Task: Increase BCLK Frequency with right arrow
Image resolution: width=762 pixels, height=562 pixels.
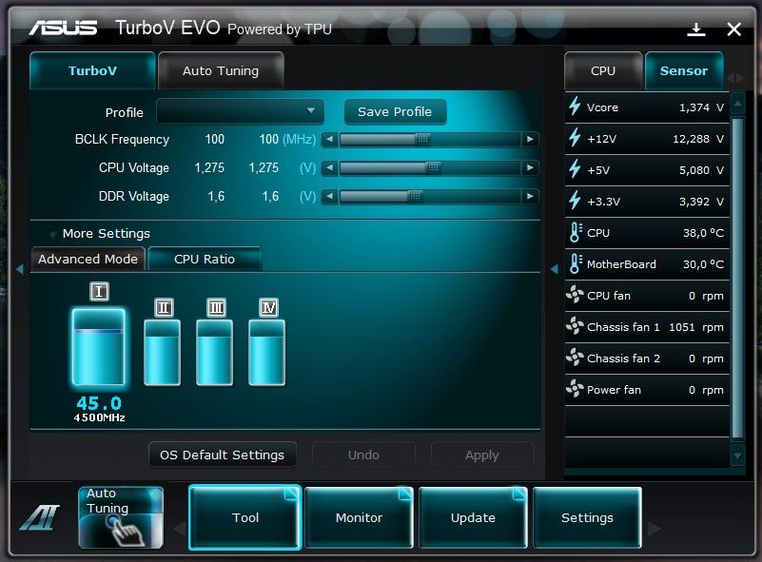Action: [530, 140]
